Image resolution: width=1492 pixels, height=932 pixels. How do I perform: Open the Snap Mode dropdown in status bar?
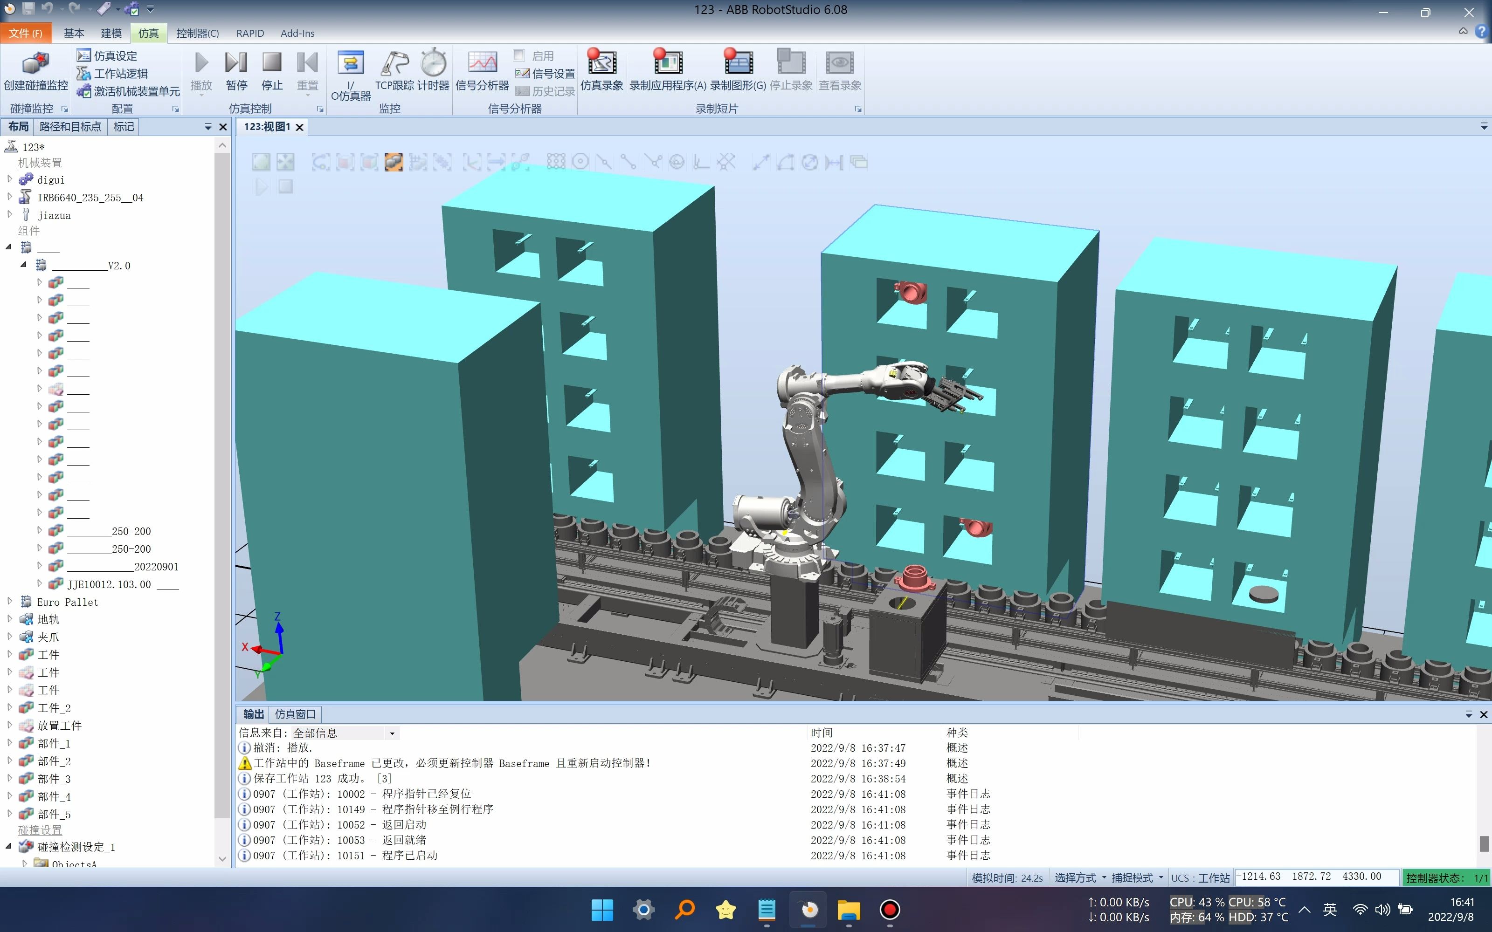[1137, 878]
